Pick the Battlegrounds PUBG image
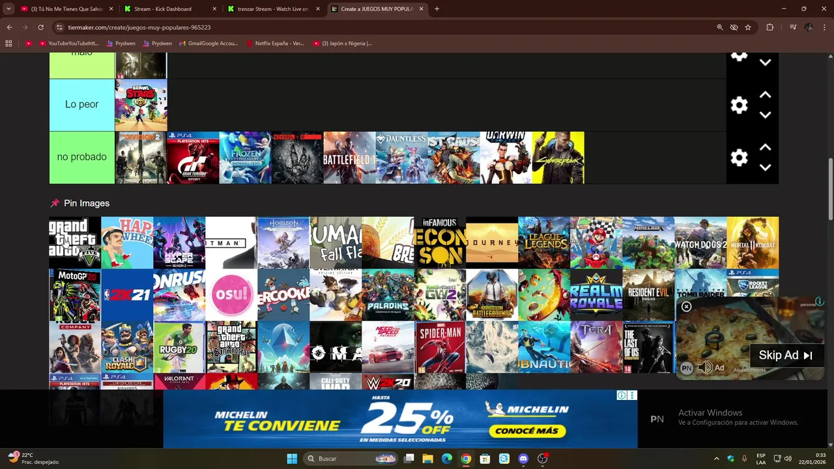The height and width of the screenshot is (469, 834). click(492, 295)
